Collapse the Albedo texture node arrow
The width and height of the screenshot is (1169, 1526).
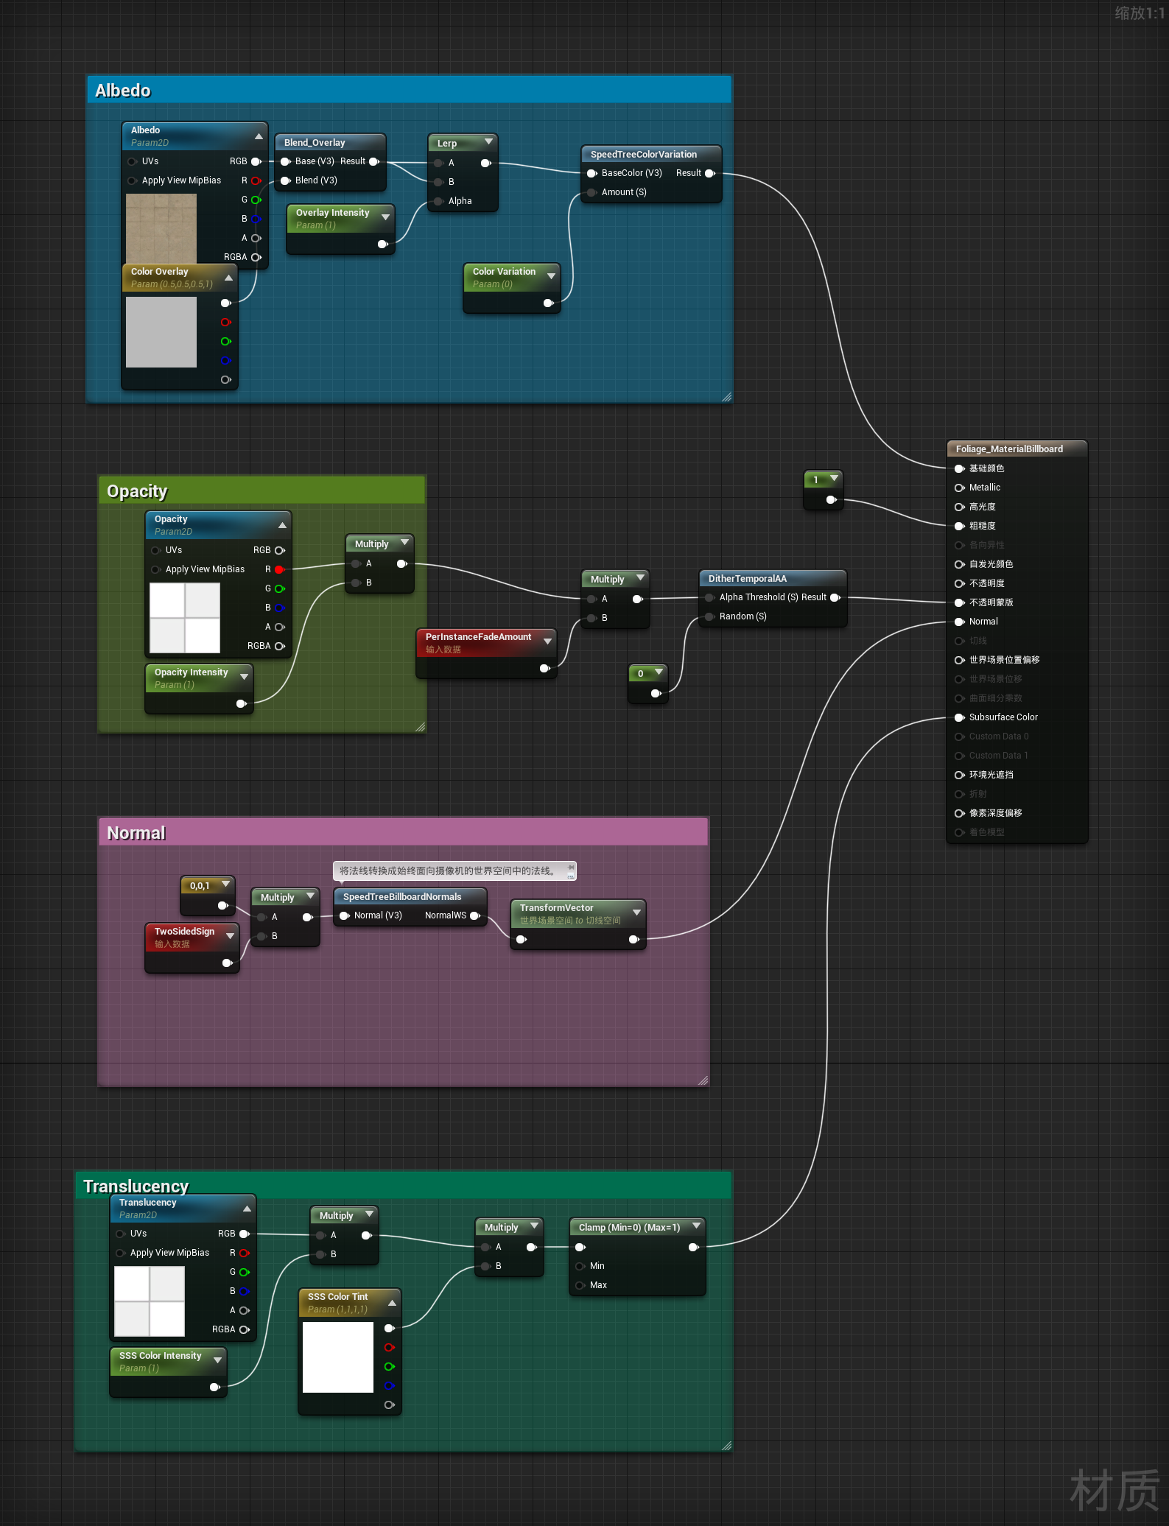point(259,136)
